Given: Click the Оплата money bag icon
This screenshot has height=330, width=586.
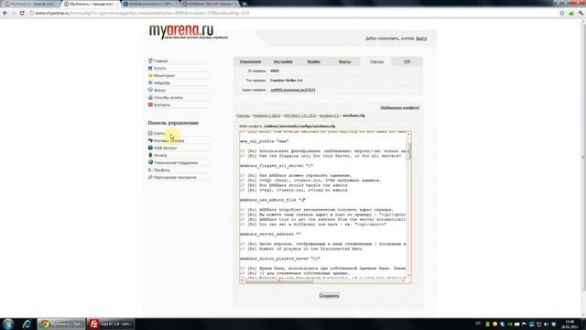Looking at the screenshot, I should point(150,155).
